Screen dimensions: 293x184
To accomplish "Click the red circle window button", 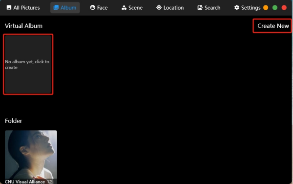I will pyautogui.click(x=284, y=8).
